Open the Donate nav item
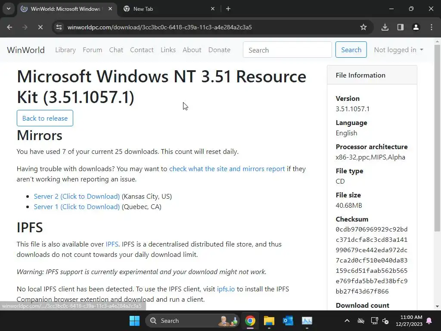This screenshot has height=331, width=441. (x=219, y=50)
